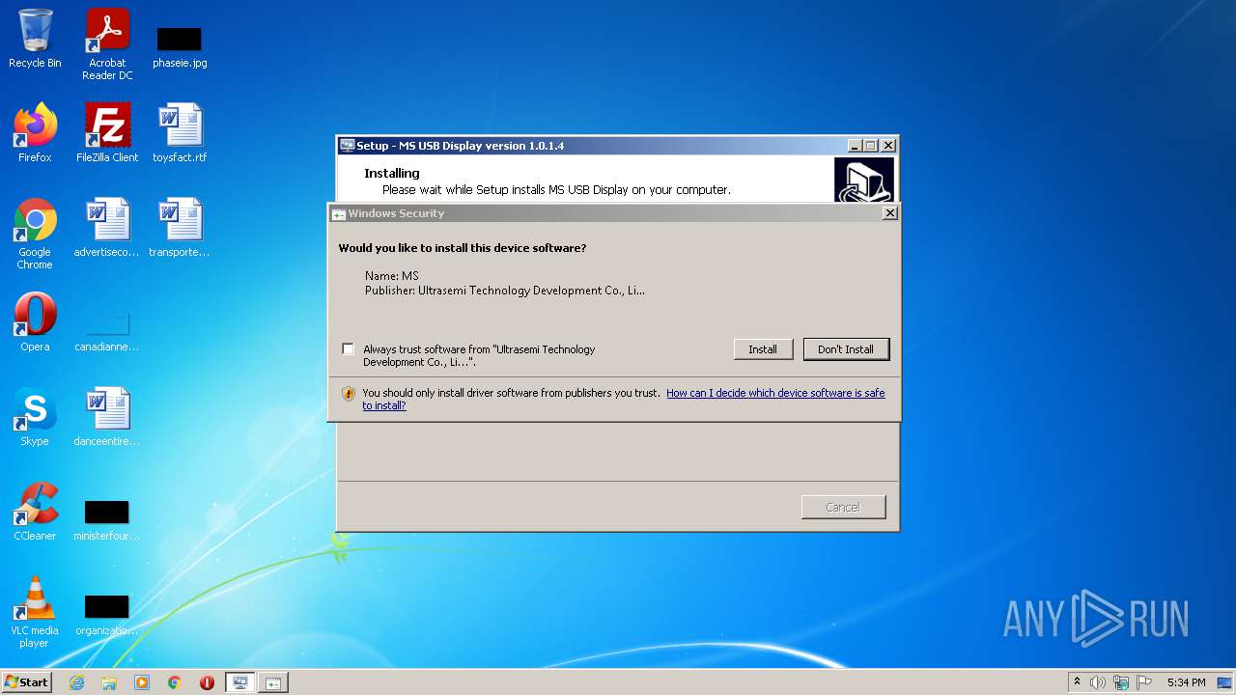Open the Recycle Bin desktop icon
This screenshot has height=695, width=1236.
tap(35, 39)
